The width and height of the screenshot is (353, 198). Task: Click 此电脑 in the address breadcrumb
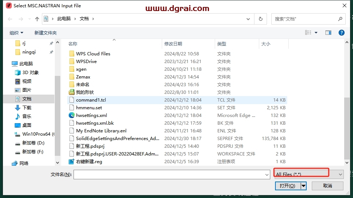pyautogui.click(x=64, y=19)
